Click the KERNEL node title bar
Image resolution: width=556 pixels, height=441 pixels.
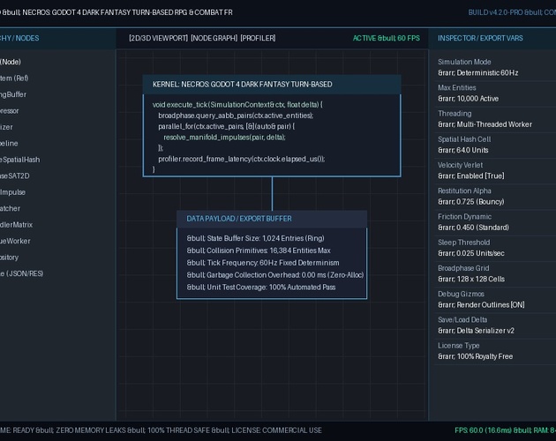click(x=272, y=85)
